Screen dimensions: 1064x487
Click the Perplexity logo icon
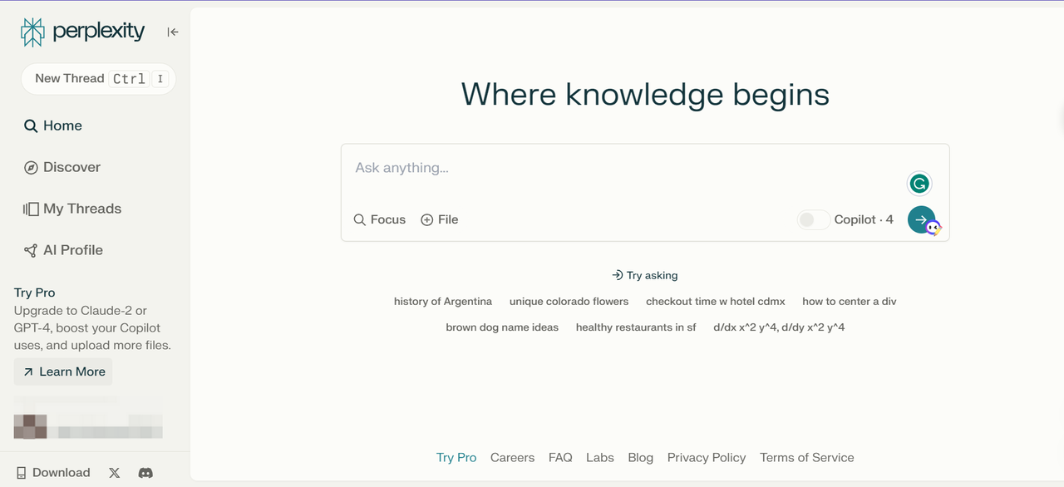click(32, 32)
